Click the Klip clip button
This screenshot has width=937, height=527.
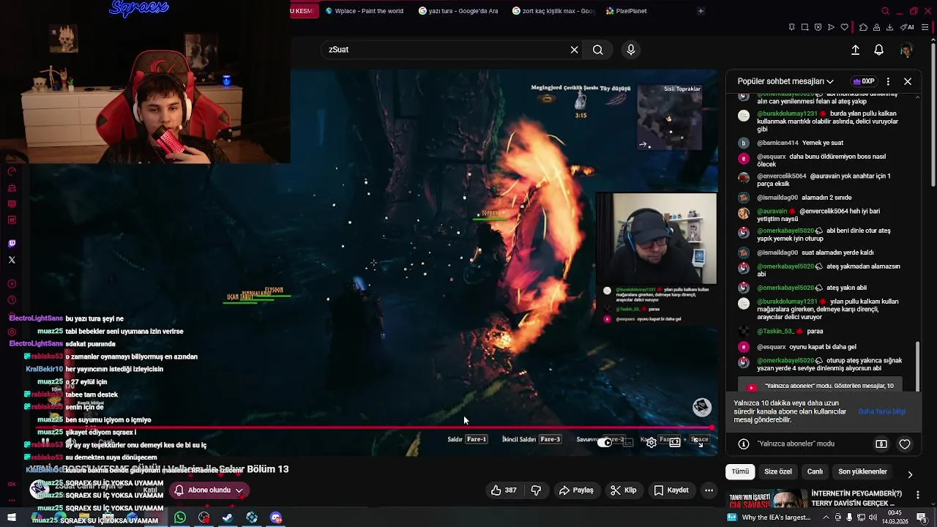(x=623, y=490)
